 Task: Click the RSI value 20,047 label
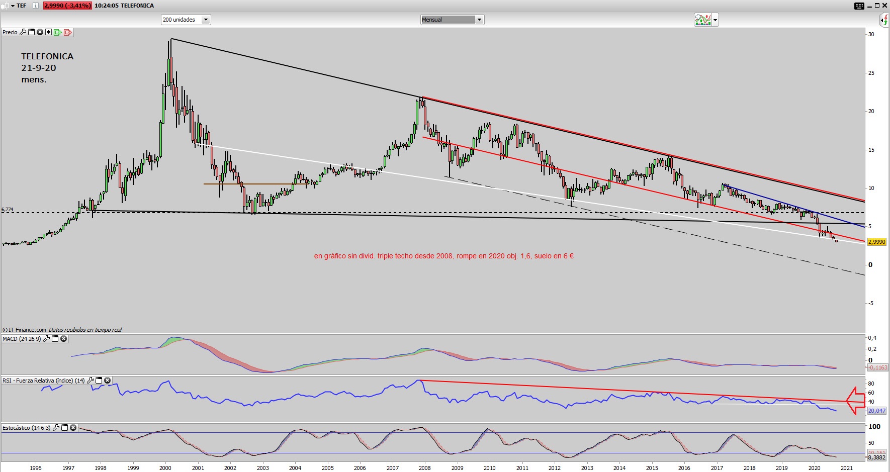pos(877,411)
